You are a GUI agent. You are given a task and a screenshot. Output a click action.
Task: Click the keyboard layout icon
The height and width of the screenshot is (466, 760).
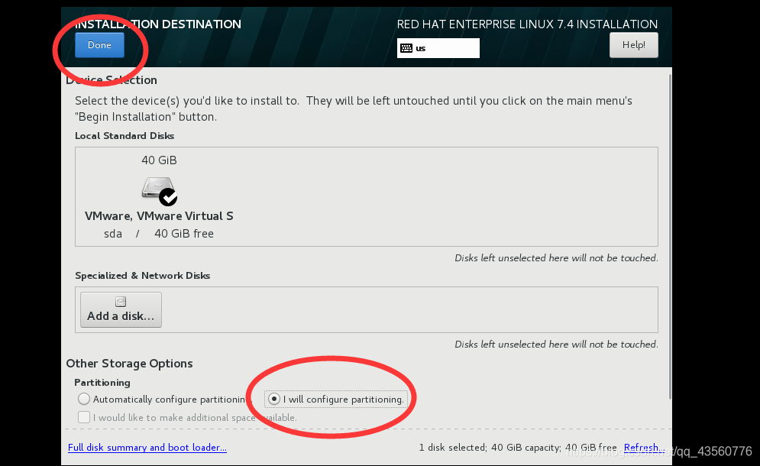(406, 48)
